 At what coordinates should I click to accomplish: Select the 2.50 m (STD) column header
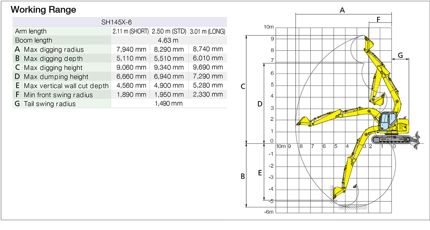[x=169, y=31]
